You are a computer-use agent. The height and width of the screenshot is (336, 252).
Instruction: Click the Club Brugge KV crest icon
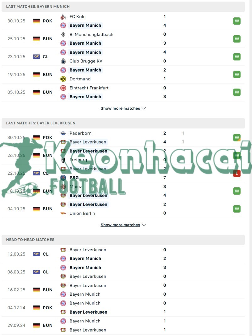(x=63, y=61)
